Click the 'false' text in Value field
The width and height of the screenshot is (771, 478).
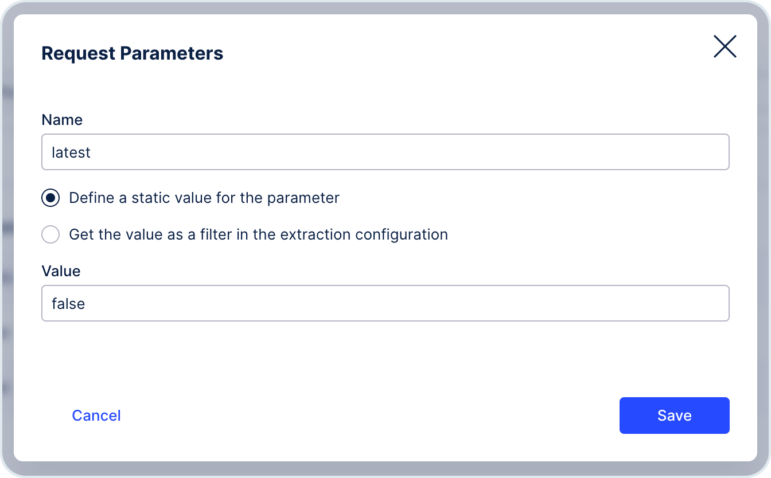[68, 304]
